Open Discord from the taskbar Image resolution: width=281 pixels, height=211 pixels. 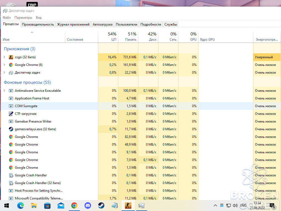pos(88,206)
